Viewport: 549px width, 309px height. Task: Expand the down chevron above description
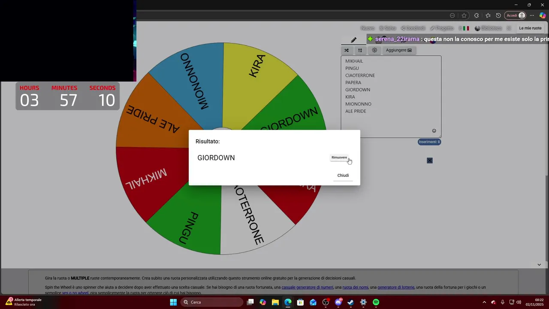coord(539,264)
